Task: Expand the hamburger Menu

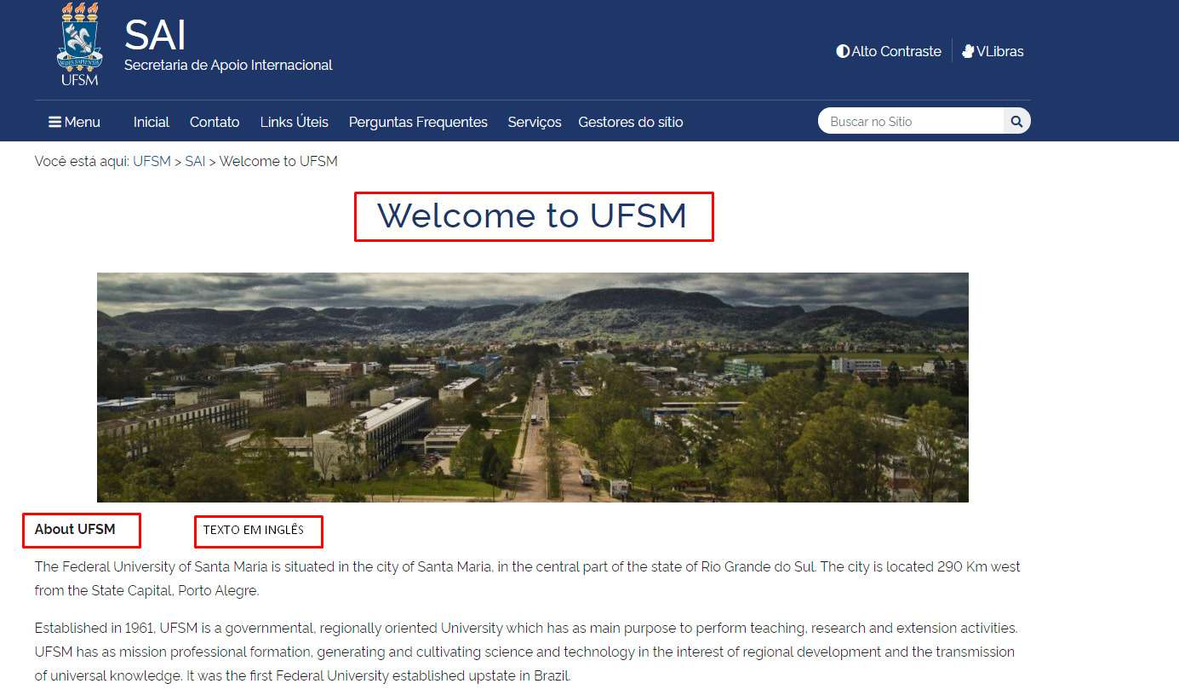Action: pos(74,122)
